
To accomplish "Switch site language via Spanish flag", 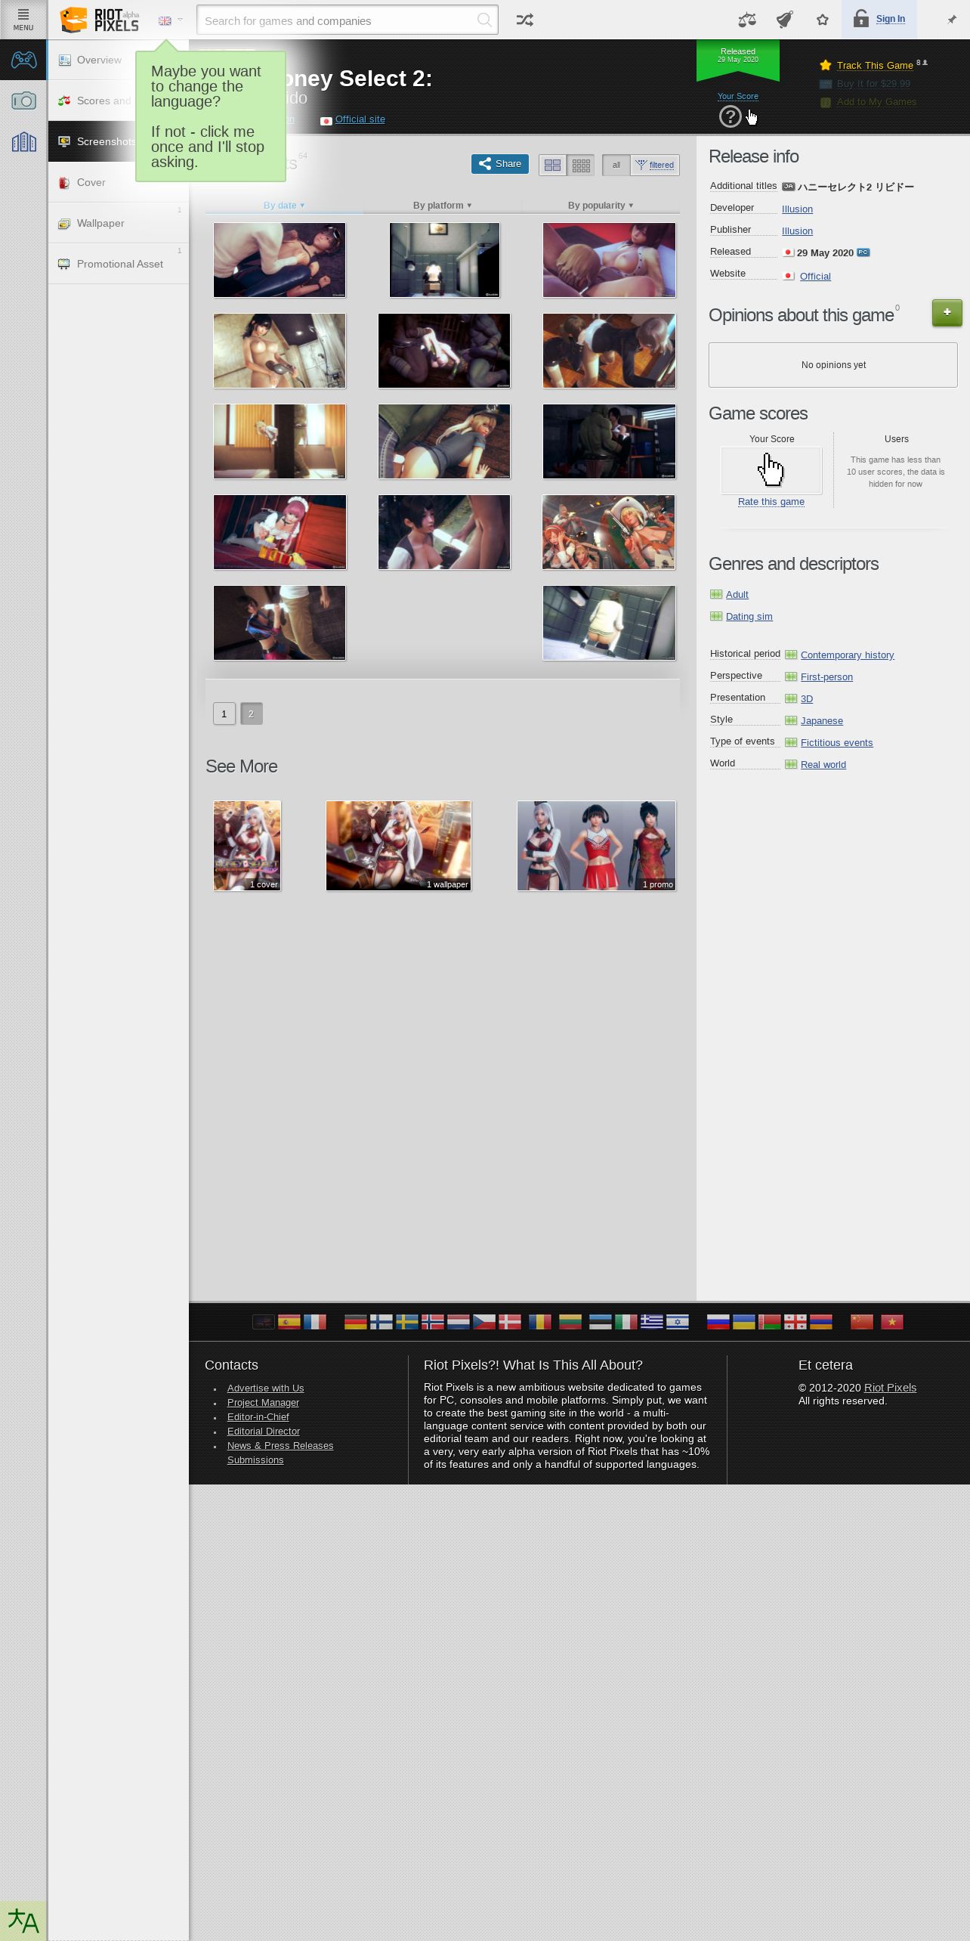I will click(289, 1322).
